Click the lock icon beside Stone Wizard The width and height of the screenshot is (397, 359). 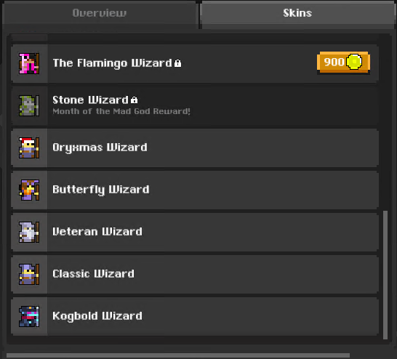coord(135,100)
